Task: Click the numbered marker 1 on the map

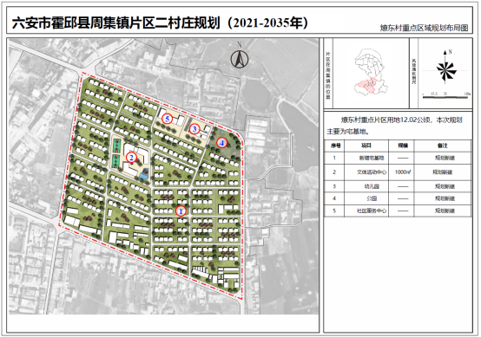Action: coord(181,211)
